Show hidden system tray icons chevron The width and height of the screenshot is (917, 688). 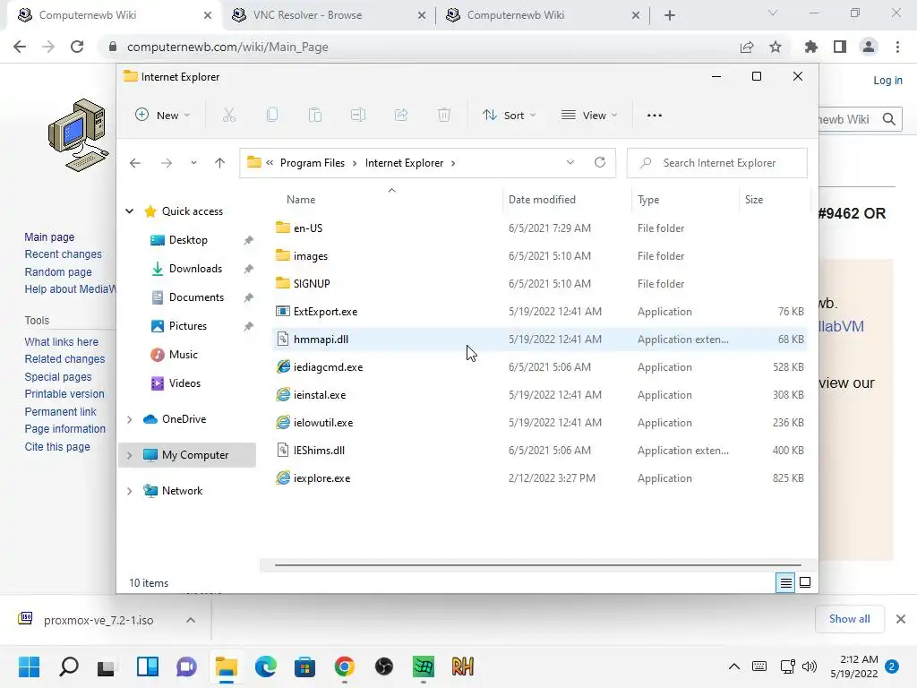pyautogui.click(x=734, y=666)
